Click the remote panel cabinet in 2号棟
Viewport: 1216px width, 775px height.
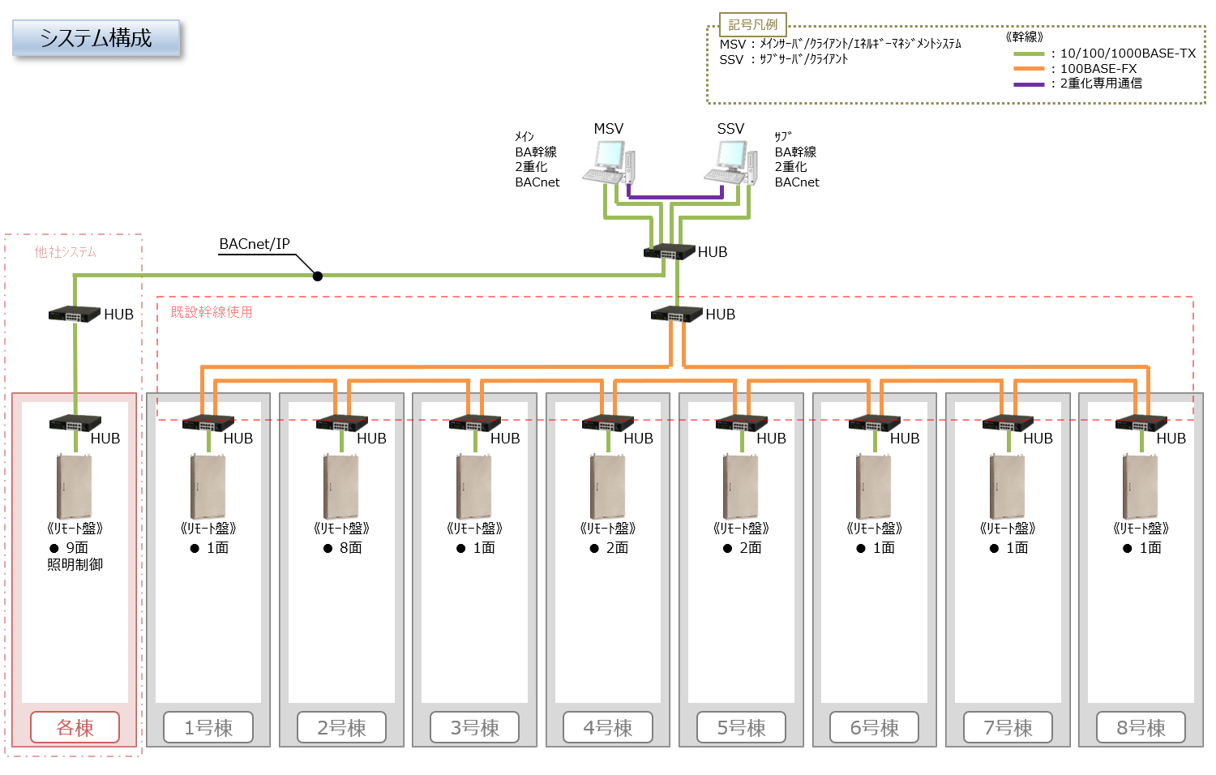click(x=341, y=486)
